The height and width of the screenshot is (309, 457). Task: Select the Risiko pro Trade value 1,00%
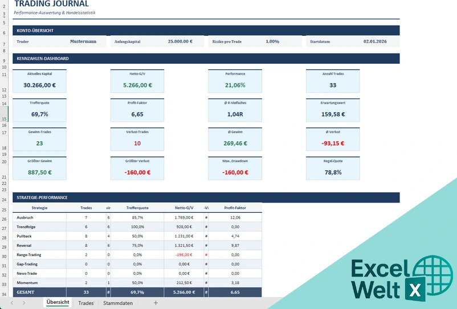(x=272, y=42)
